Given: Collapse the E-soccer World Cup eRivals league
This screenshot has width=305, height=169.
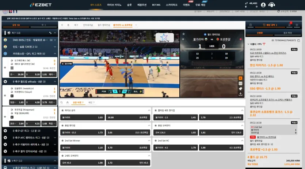Looking at the screenshot, I should pos(55,82).
